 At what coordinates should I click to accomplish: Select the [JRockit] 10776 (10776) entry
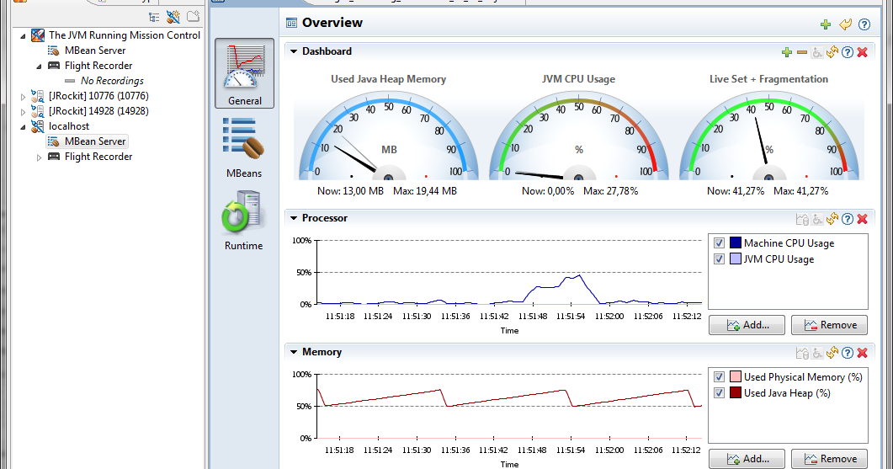pyautogui.click(x=98, y=96)
